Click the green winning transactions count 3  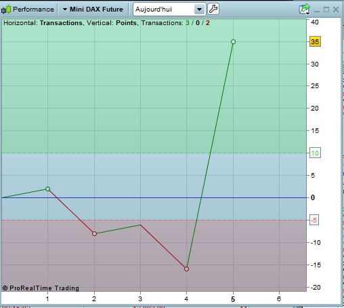click(x=188, y=23)
